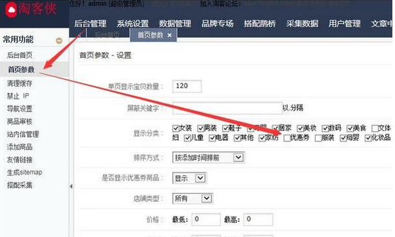Open the 品牌专场 top menu

click(218, 24)
